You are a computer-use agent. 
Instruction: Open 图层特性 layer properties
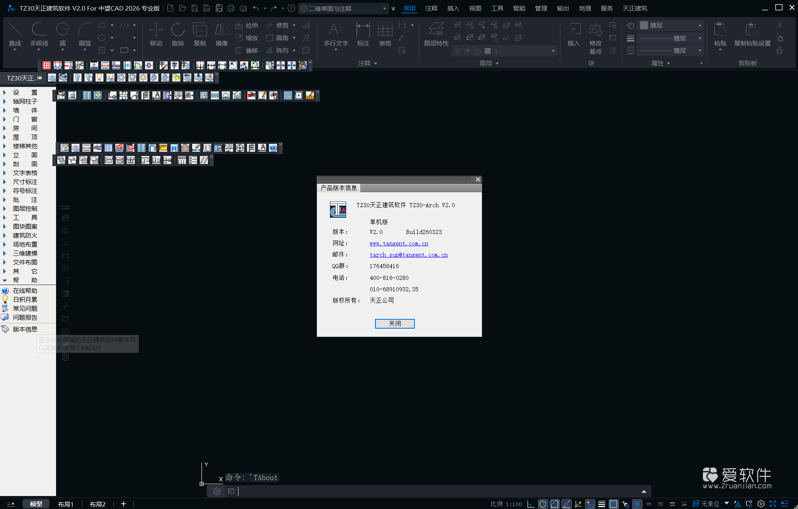click(x=436, y=34)
